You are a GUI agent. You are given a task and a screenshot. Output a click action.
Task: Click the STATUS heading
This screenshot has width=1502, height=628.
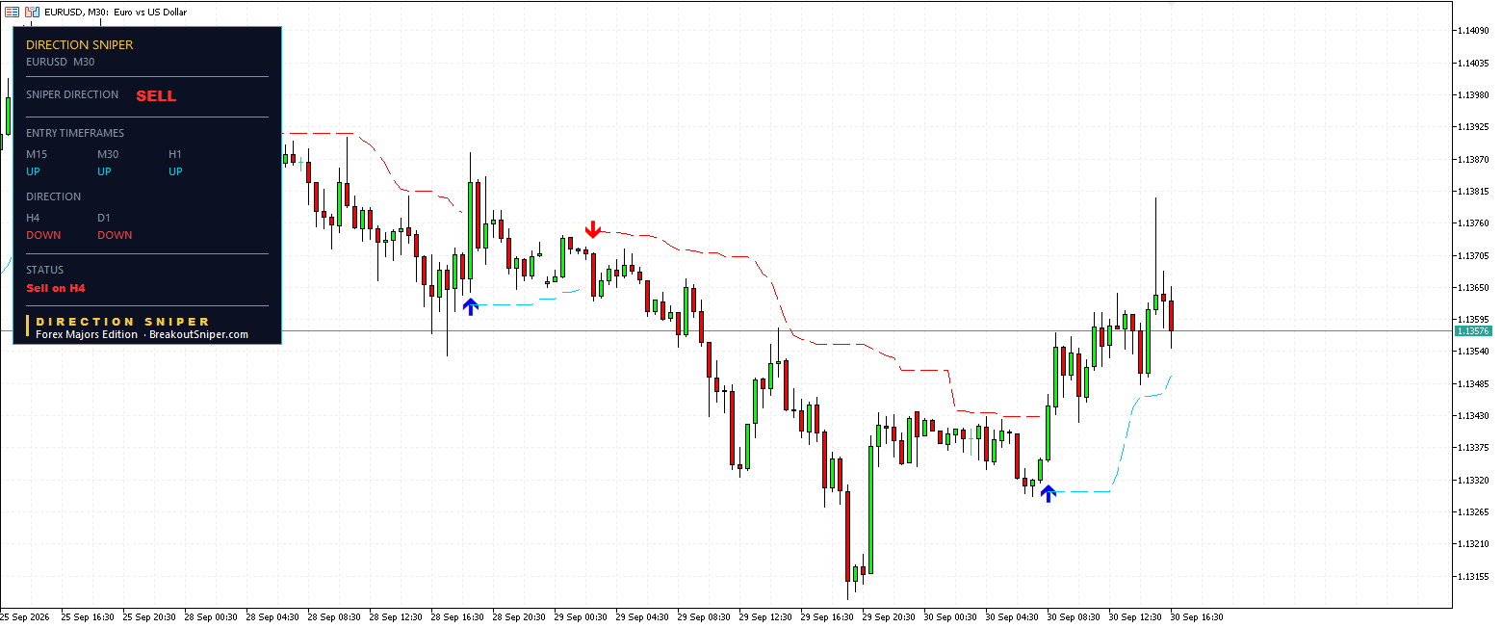tap(44, 270)
